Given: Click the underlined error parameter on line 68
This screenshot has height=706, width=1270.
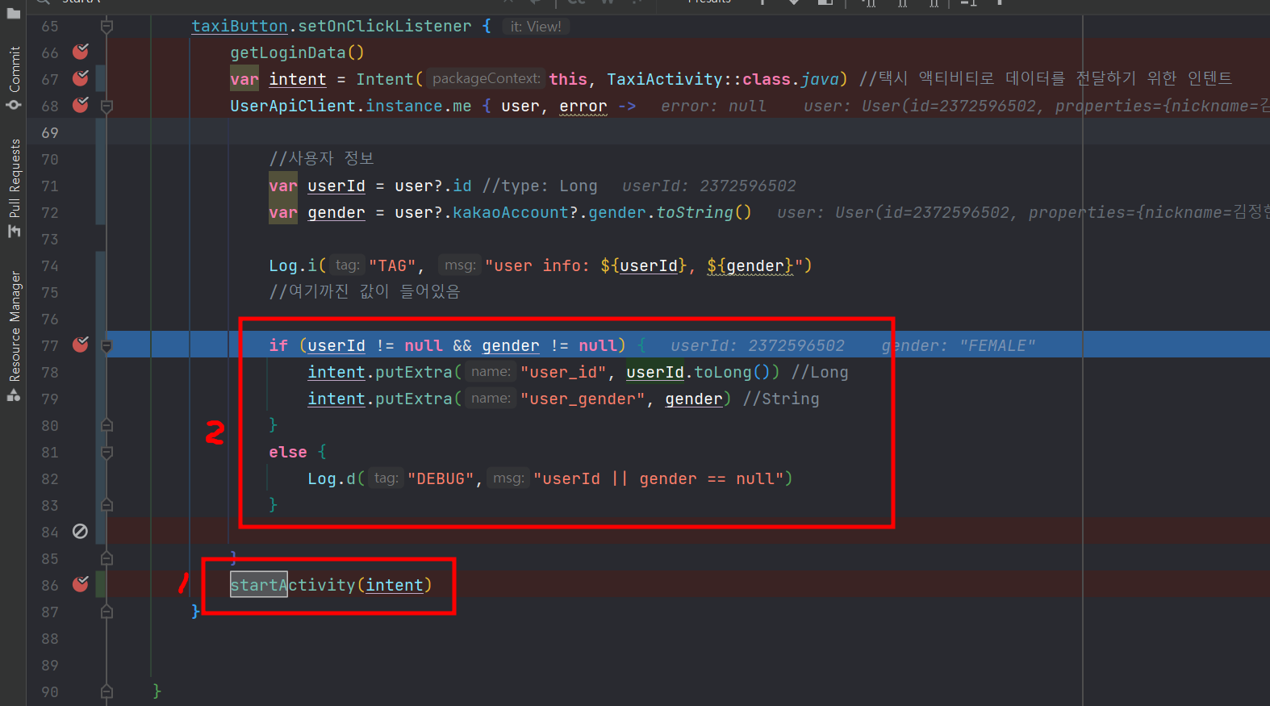Looking at the screenshot, I should 583,106.
